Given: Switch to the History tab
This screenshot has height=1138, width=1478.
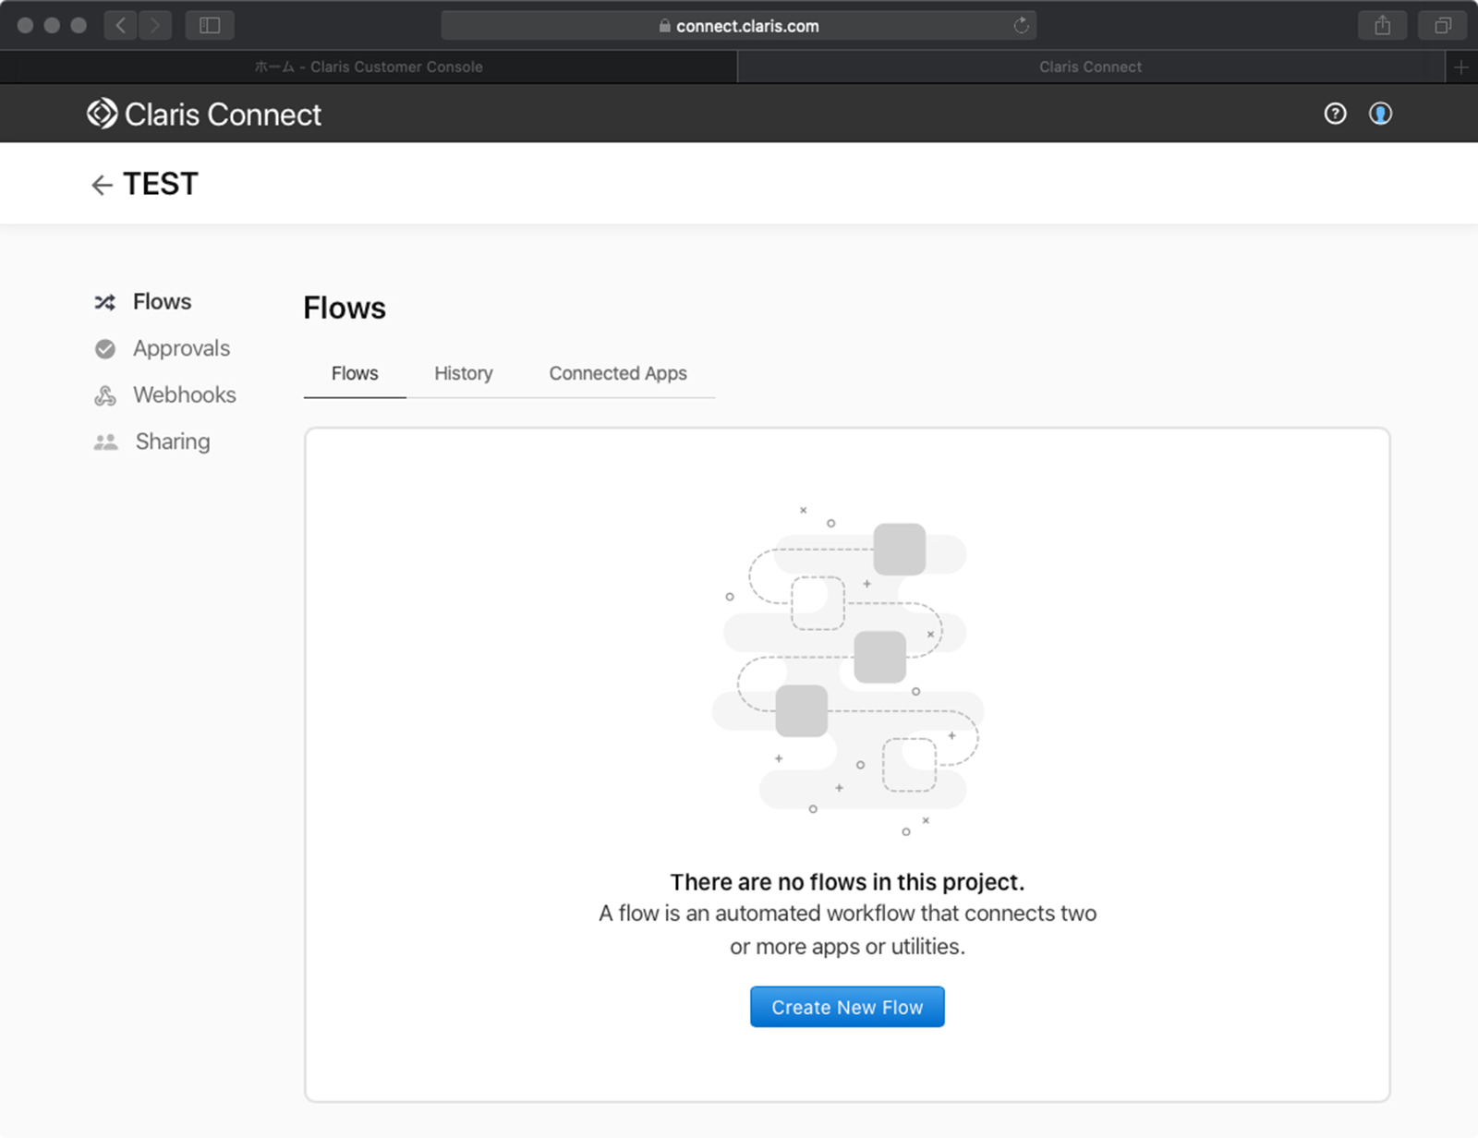Looking at the screenshot, I should pyautogui.click(x=463, y=373).
